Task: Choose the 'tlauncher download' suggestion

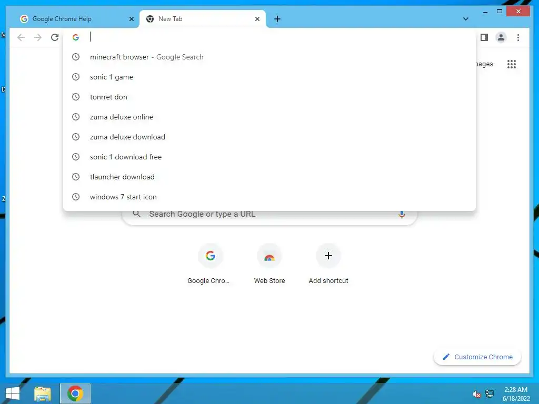Action: point(269,177)
